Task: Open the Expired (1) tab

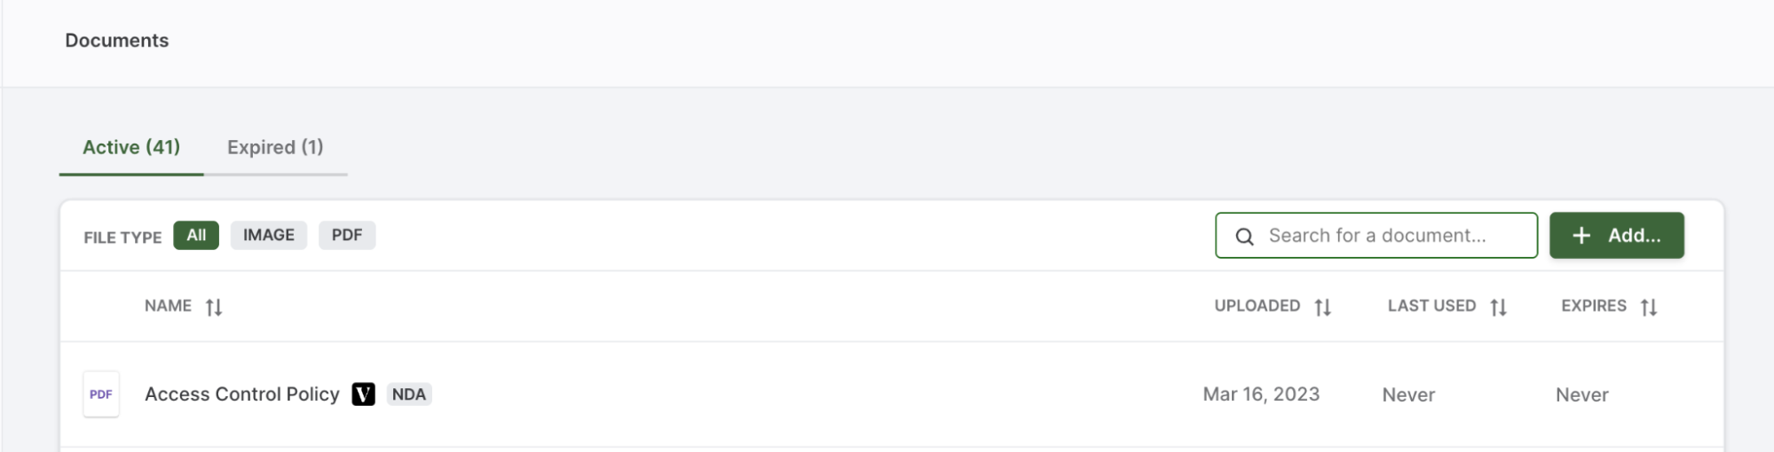Action: [275, 147]
